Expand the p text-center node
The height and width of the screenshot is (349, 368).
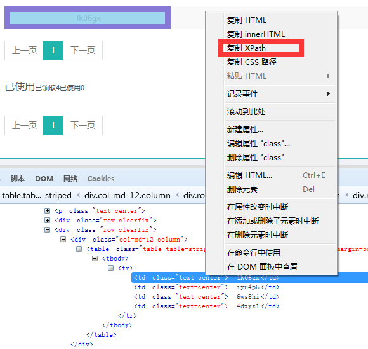pos(47,210)
